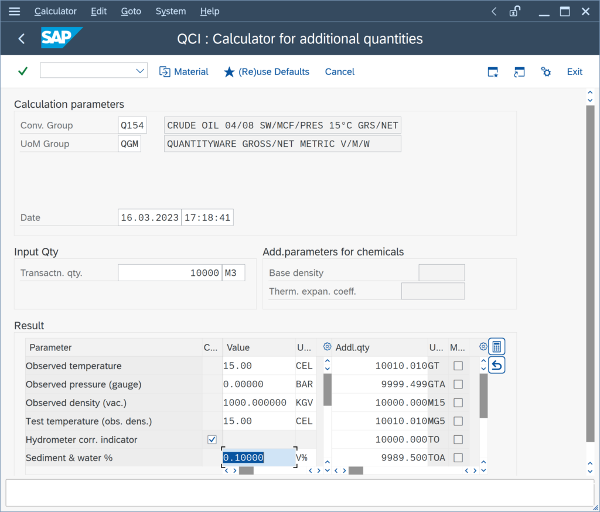The width and height of the screenshot is (600, 512).
Task: Click the Date field 16.03.2023
Action: tap(149, 217)
